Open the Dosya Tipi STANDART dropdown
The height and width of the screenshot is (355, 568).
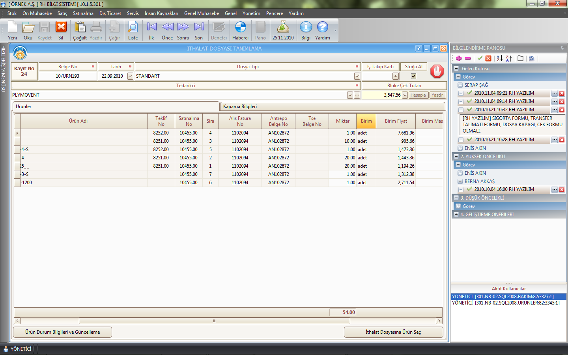[357, 76]
